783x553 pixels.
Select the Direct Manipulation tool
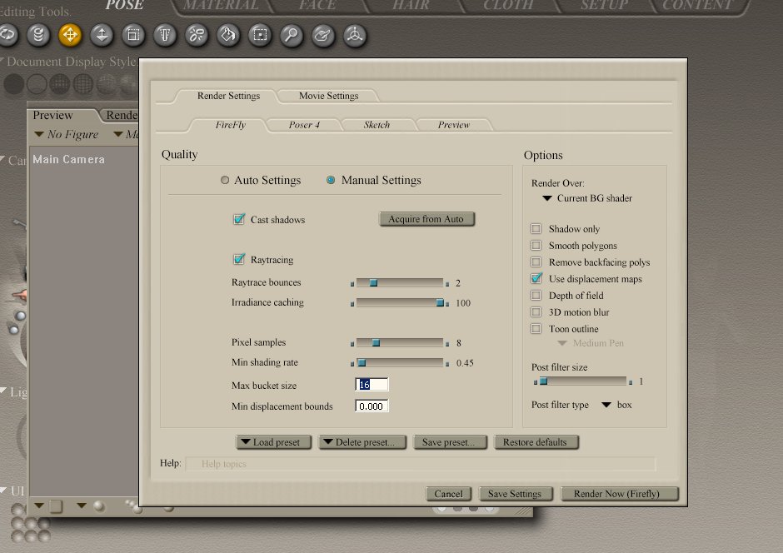pyautogui.click(x=355, y=35)
